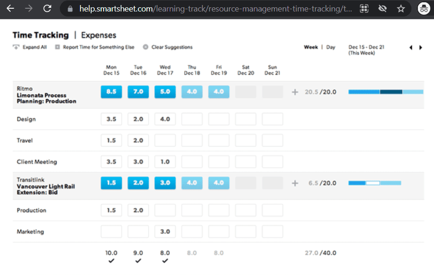
Task: Click the Clear Suggestions icon
Action: (147, 47)
